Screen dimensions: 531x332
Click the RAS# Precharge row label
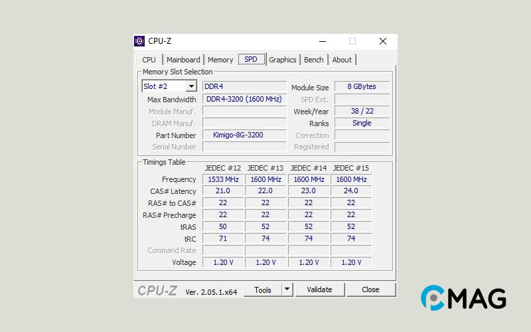[169, 215]
